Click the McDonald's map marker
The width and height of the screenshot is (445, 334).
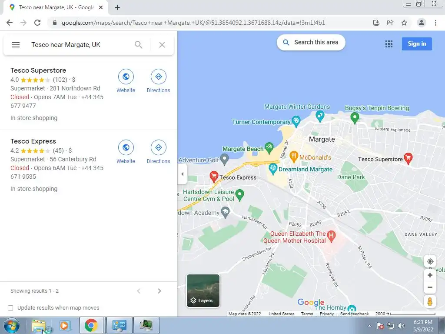[x=294, y=156]
